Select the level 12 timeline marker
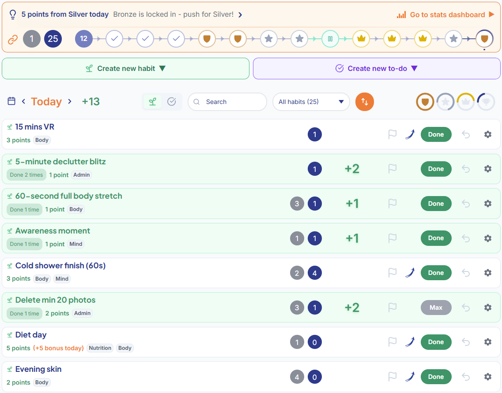Image resolution: width=502 pixels, height=393 pixels. coord(83,39)
